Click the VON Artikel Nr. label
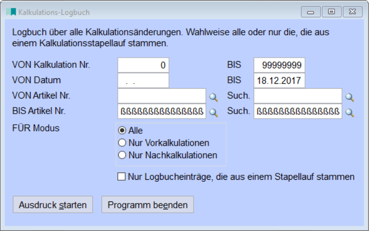369x231 pixels. [x=41, y=96]
